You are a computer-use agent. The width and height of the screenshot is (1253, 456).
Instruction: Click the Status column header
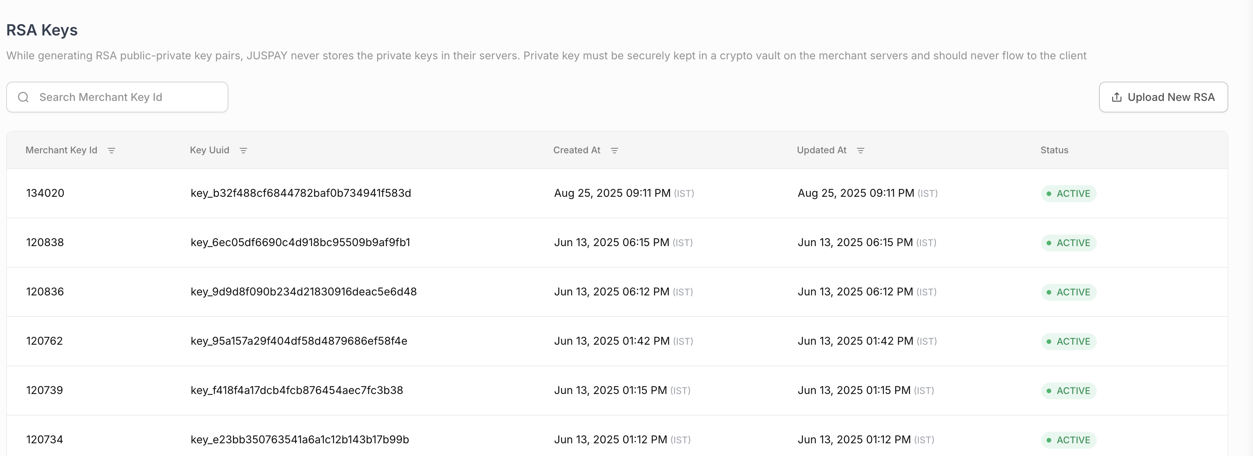(x=1054, y=150)
